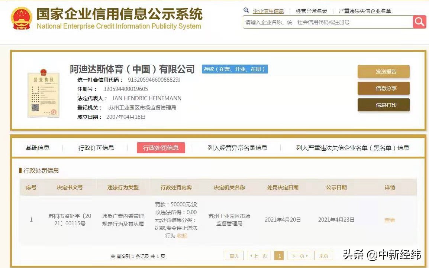Image resolution: width=429 pixels, height=268 pixels.
Task: Select the 经营异常名录 search category
Action: [312, 11]
